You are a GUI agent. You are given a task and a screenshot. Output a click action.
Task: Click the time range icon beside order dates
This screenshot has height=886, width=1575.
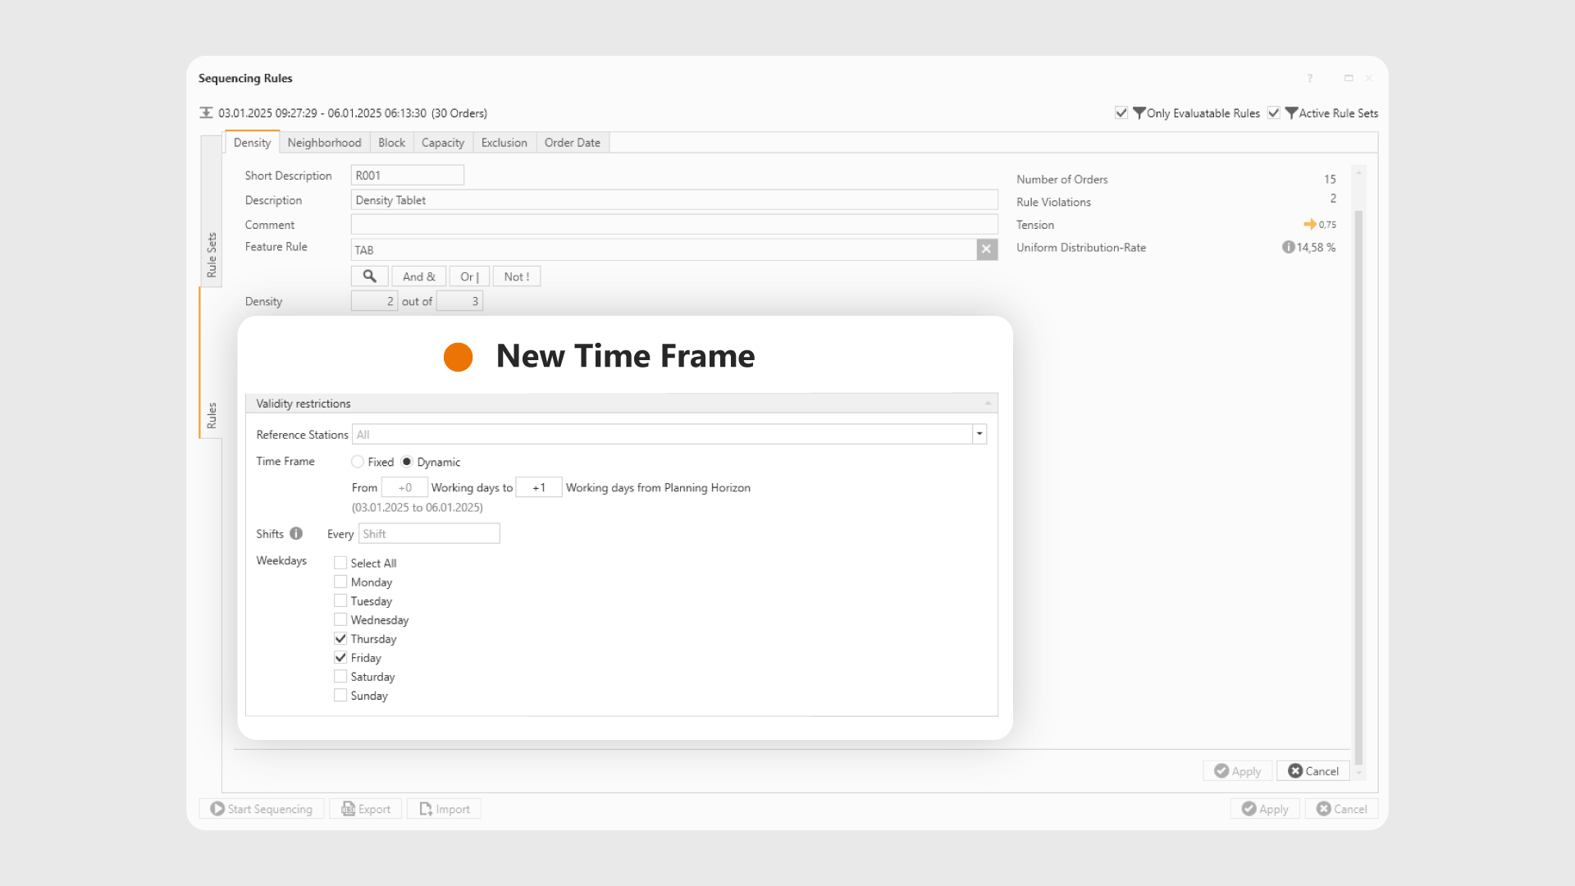206,113
